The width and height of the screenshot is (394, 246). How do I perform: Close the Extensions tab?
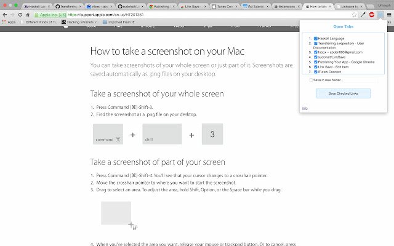coord(299,7)
